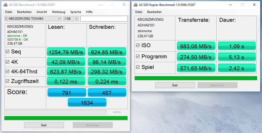Open the Hilfe menu
Image resolution: width=262 pixels, height=133 pixels.
pyautogui.click(x=89, y=12)
